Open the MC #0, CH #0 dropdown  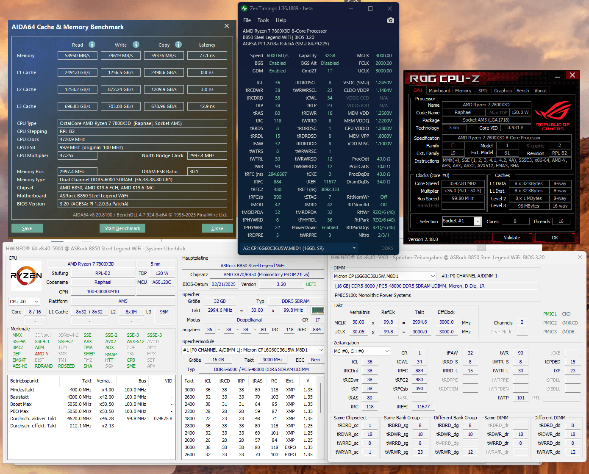pyautogui.click(x=362, y=351)
